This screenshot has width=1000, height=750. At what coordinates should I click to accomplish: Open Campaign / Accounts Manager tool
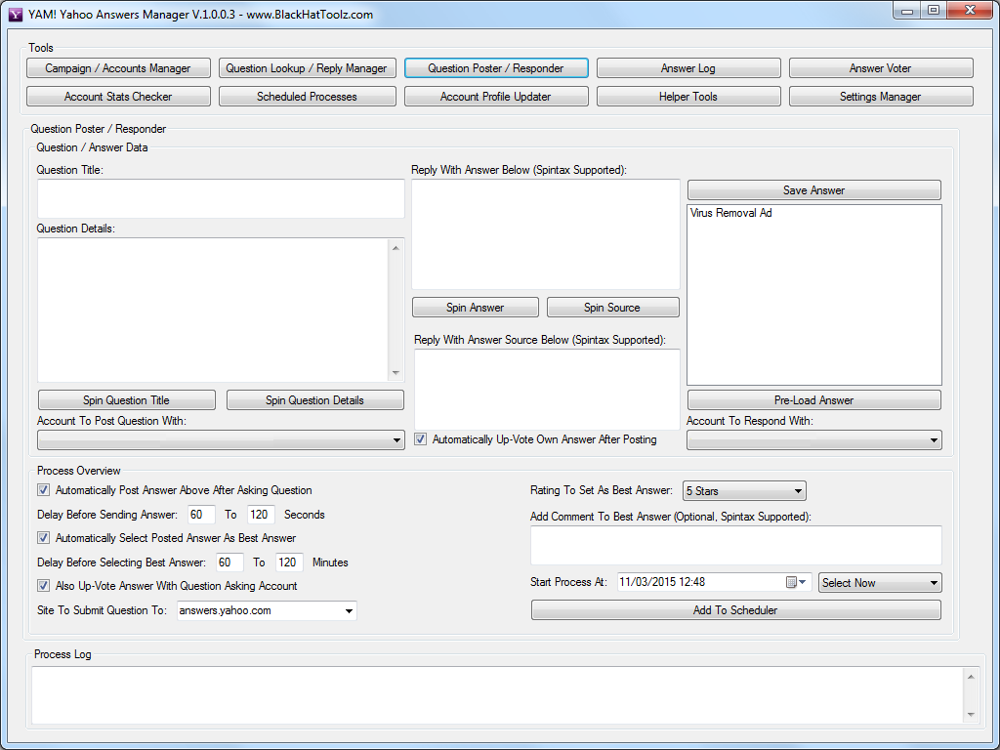coord(118,68)
